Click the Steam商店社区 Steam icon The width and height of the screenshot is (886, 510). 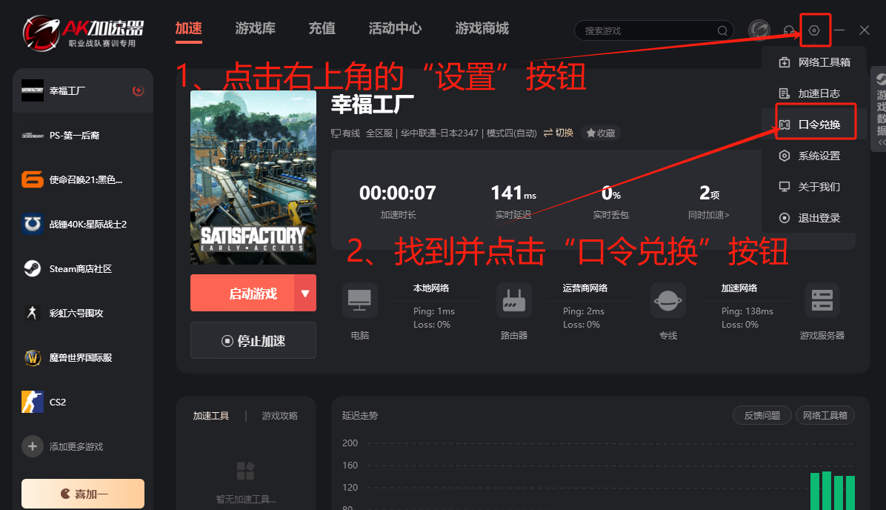pyautogui.click(x=32, y=268)
